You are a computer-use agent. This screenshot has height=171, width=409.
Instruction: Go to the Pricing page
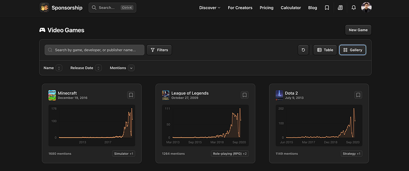click(267, 8)
